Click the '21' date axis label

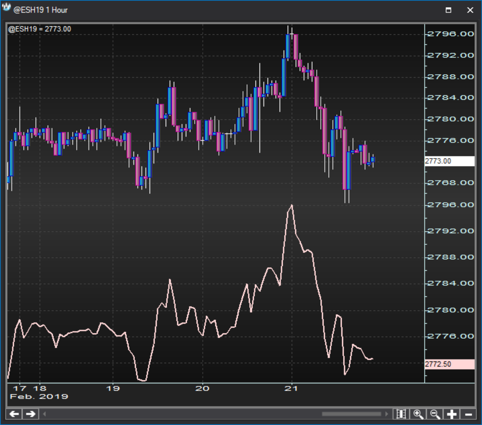[x=291, y=388]
